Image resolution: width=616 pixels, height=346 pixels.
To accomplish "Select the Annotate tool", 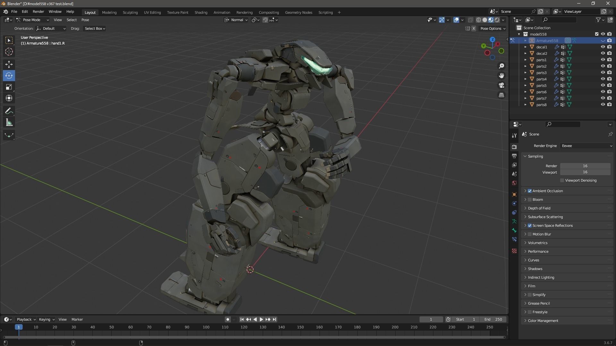I will click(x=9, y=111).
